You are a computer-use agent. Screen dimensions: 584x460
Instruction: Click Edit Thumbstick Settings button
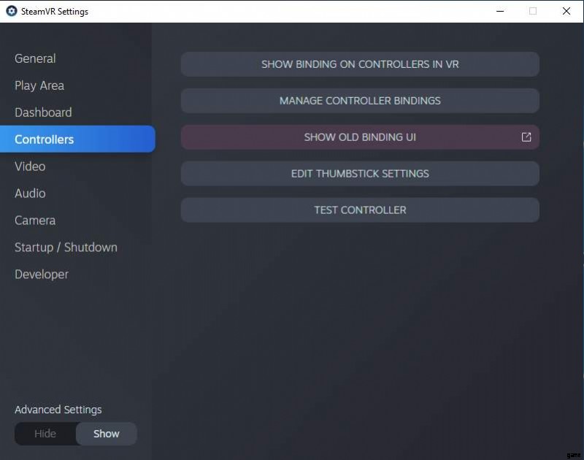(x=360, y=174)
